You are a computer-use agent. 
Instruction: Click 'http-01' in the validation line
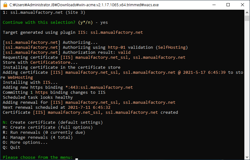(x=117, y=47)
